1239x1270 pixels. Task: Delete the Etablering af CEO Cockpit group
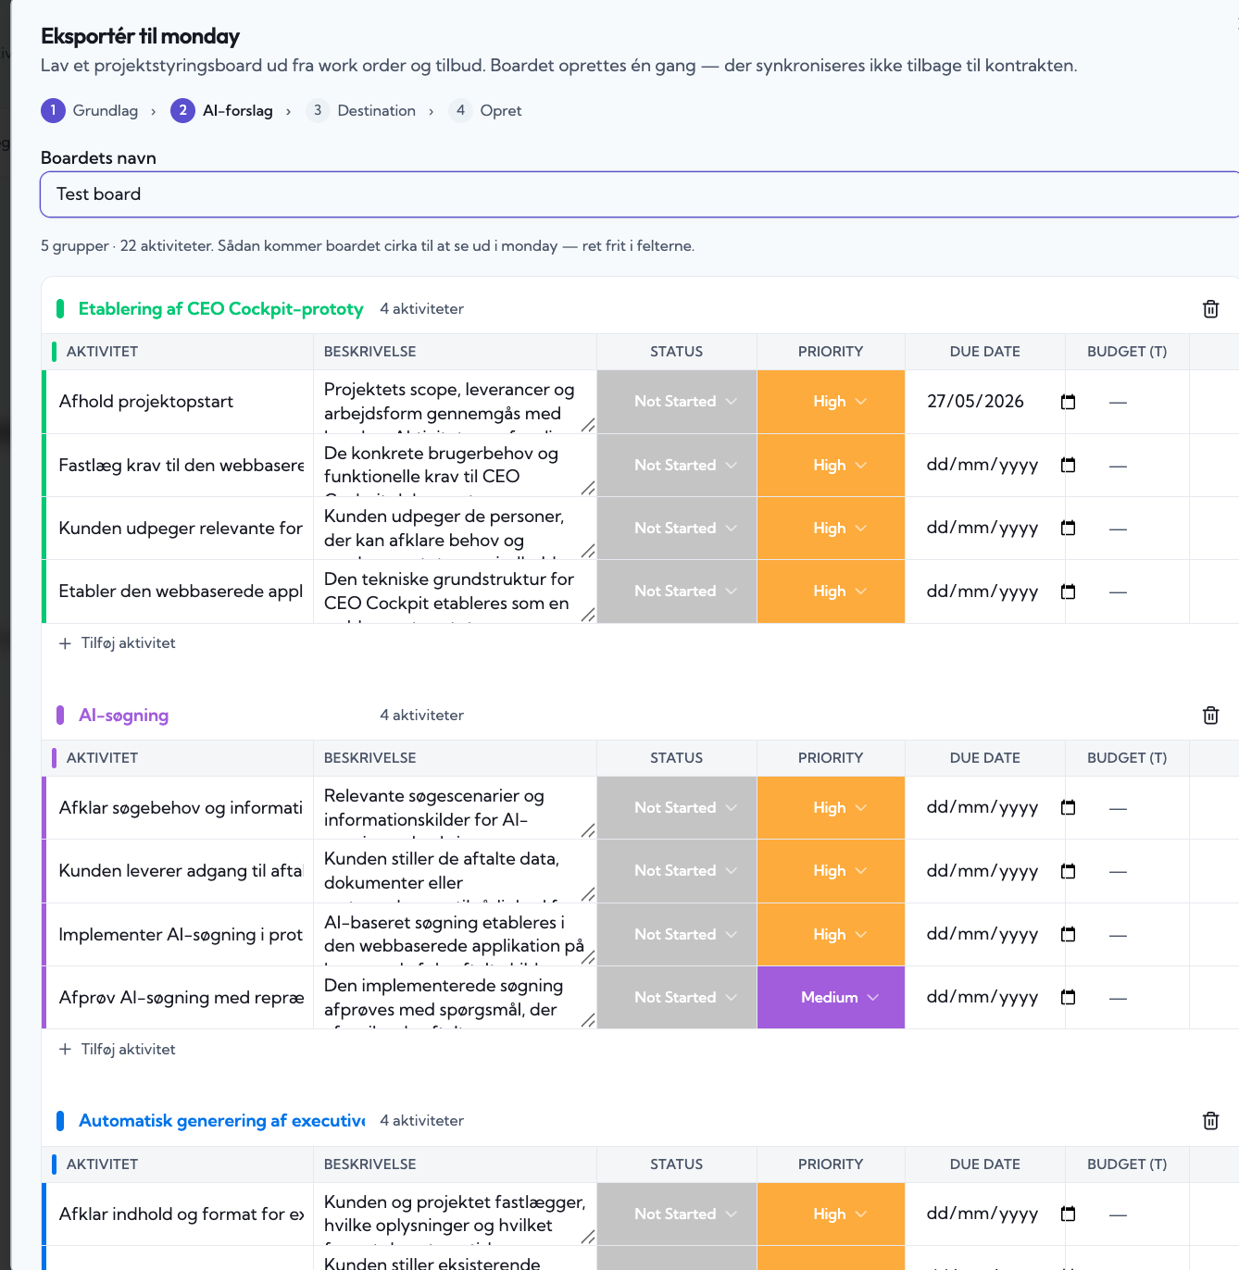pos(1210,309)
